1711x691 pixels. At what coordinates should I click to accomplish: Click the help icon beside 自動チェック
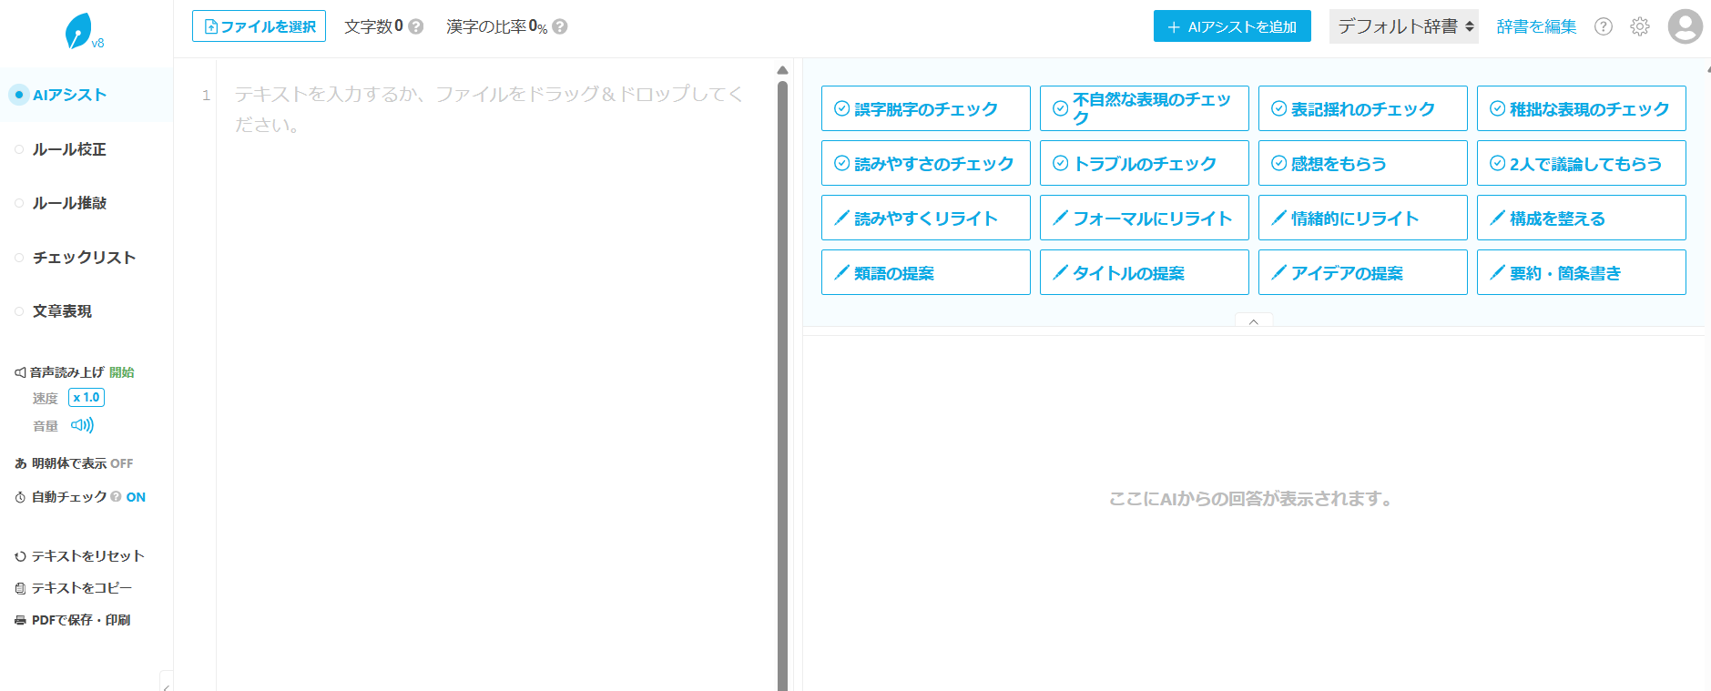116,497
